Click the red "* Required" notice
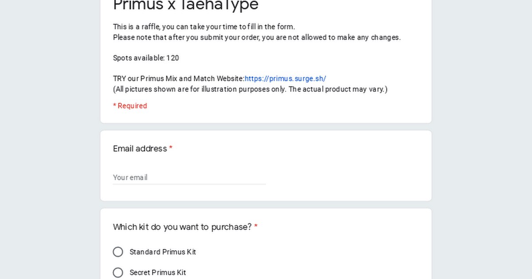Screen dimensions: 532x279 coord(130,106)
